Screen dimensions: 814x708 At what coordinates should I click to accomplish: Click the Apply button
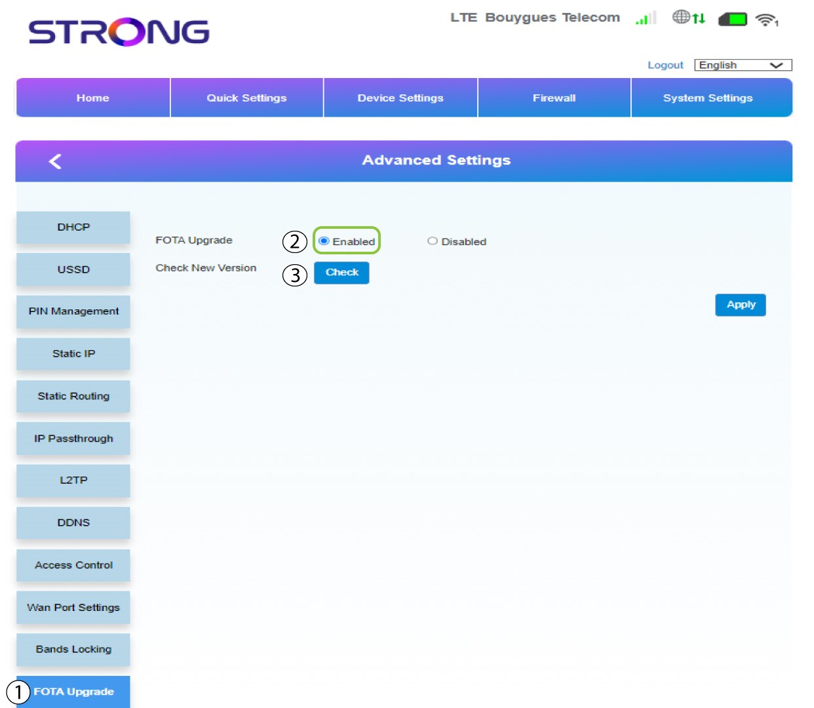741,305
